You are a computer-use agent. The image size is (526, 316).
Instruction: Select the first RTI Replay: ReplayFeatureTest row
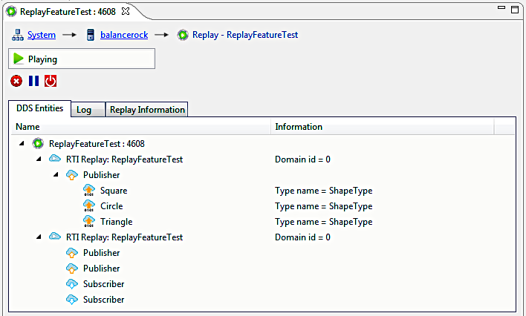pos(125,159)
